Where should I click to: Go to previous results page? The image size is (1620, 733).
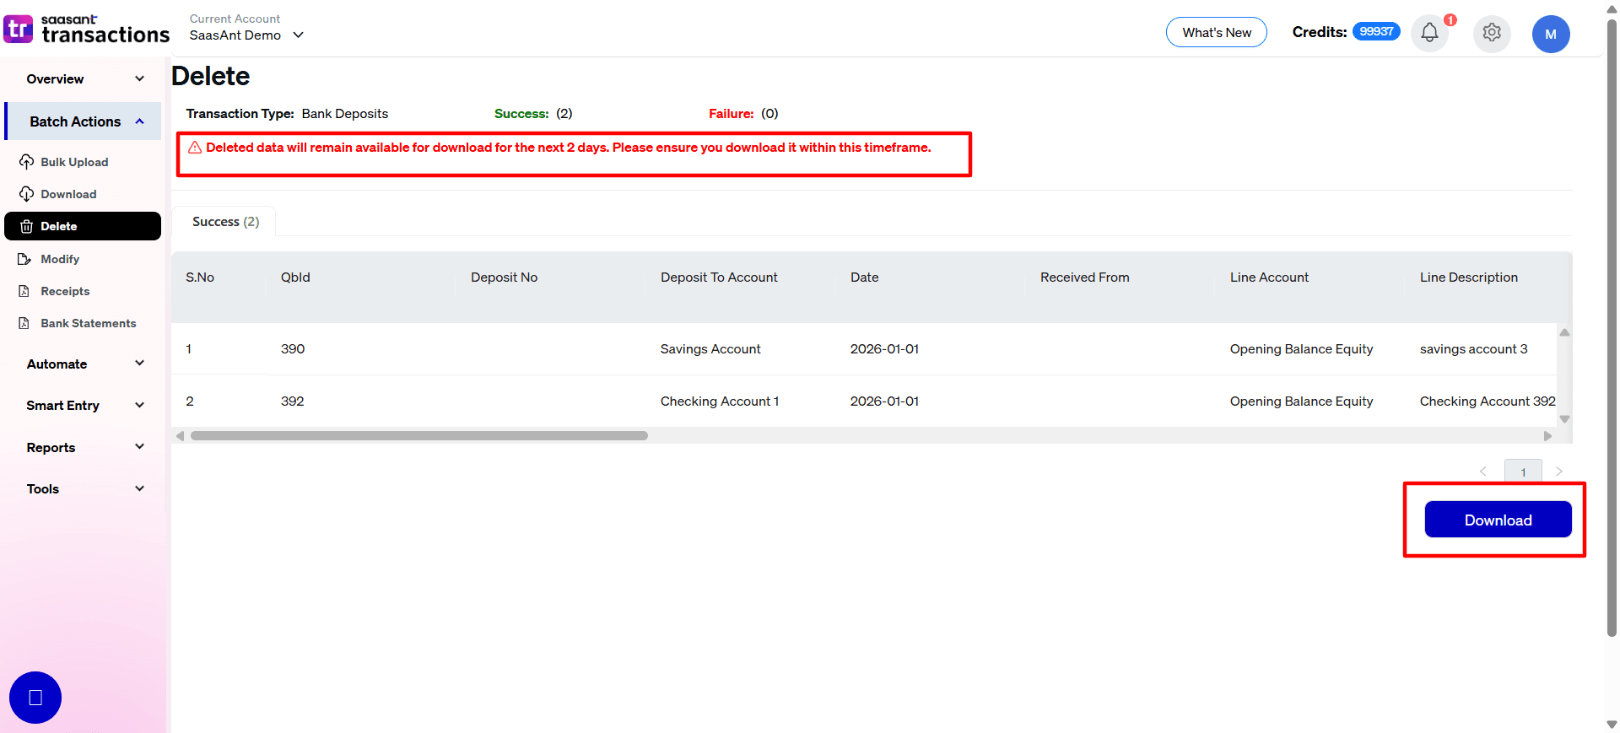[1483, 472]
